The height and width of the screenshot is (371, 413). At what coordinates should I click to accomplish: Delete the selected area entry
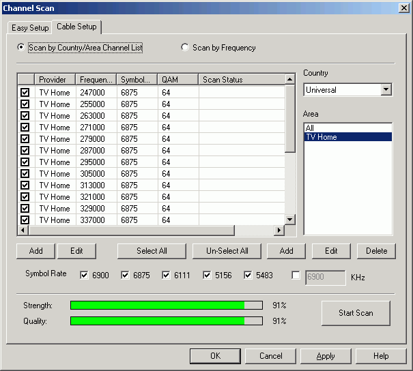tap(376, 251)
